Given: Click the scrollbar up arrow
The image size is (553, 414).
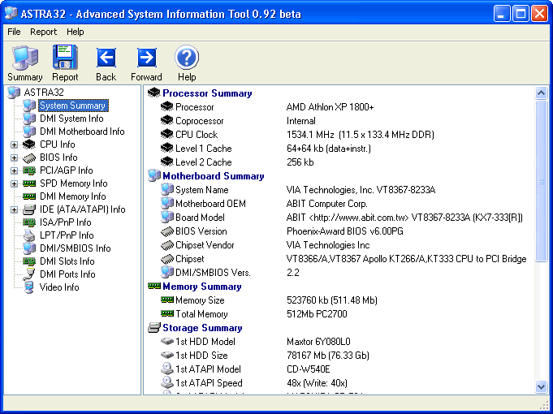Looking at the screenshot, I should pyautogui.click(x=541, y=93).
